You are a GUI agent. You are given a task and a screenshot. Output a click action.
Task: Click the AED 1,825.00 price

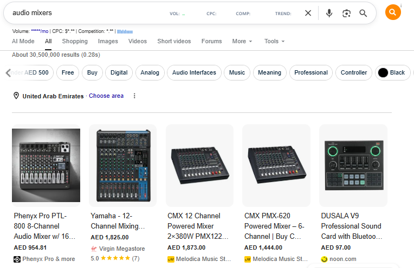pos(109,237)
